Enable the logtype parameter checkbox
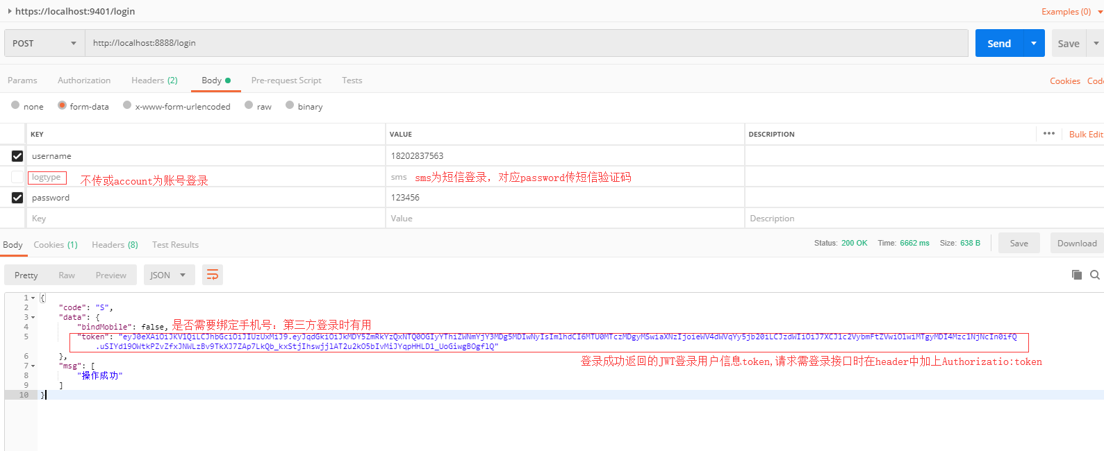1104x451 pixels. pos(17,177)
